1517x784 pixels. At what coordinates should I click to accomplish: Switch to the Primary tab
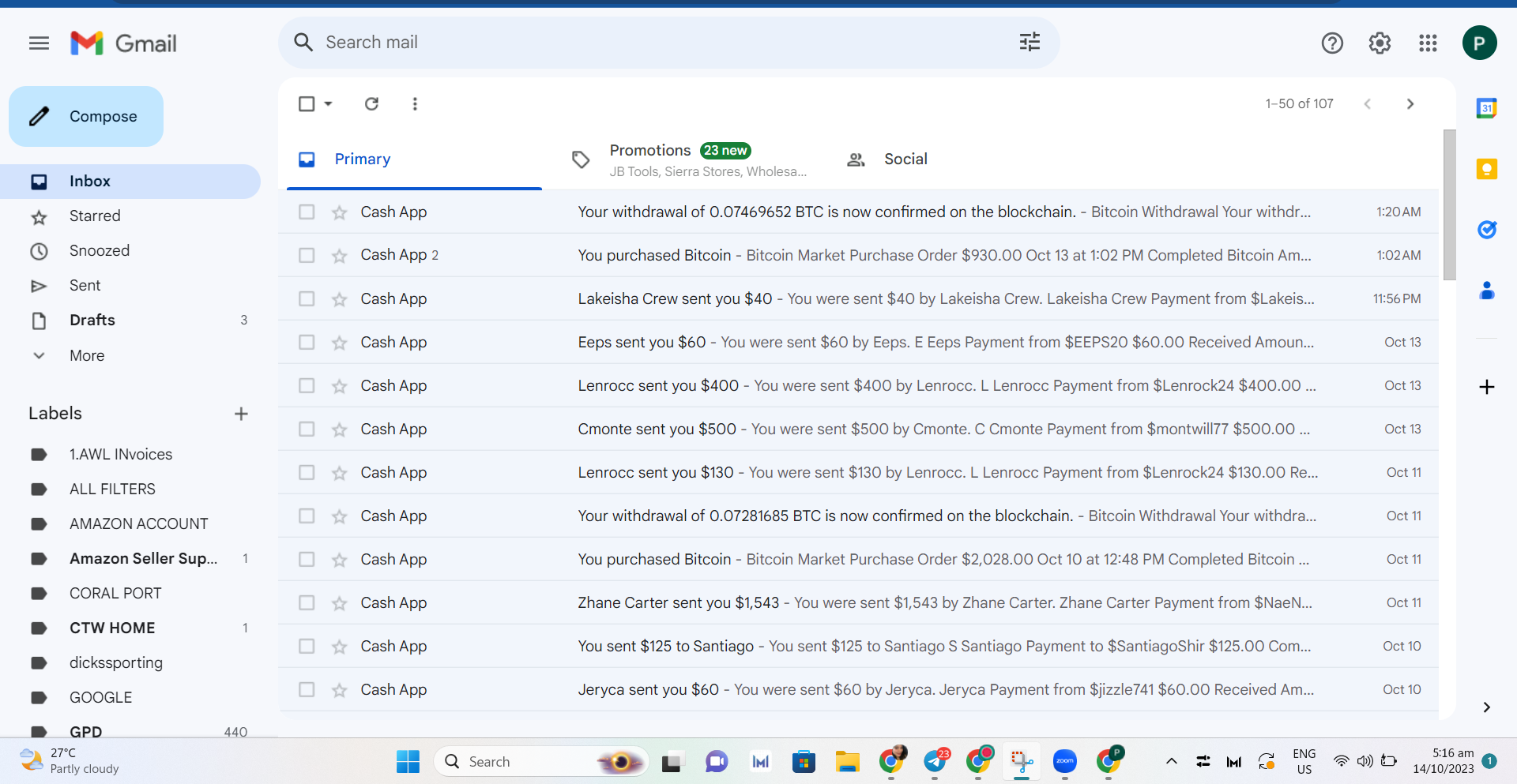(x=414, y=159)
